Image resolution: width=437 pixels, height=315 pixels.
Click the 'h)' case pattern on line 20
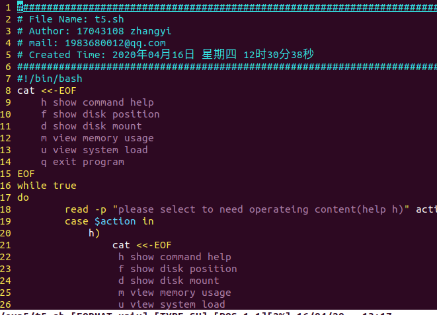pyautogui.click(x=94, y=233)
